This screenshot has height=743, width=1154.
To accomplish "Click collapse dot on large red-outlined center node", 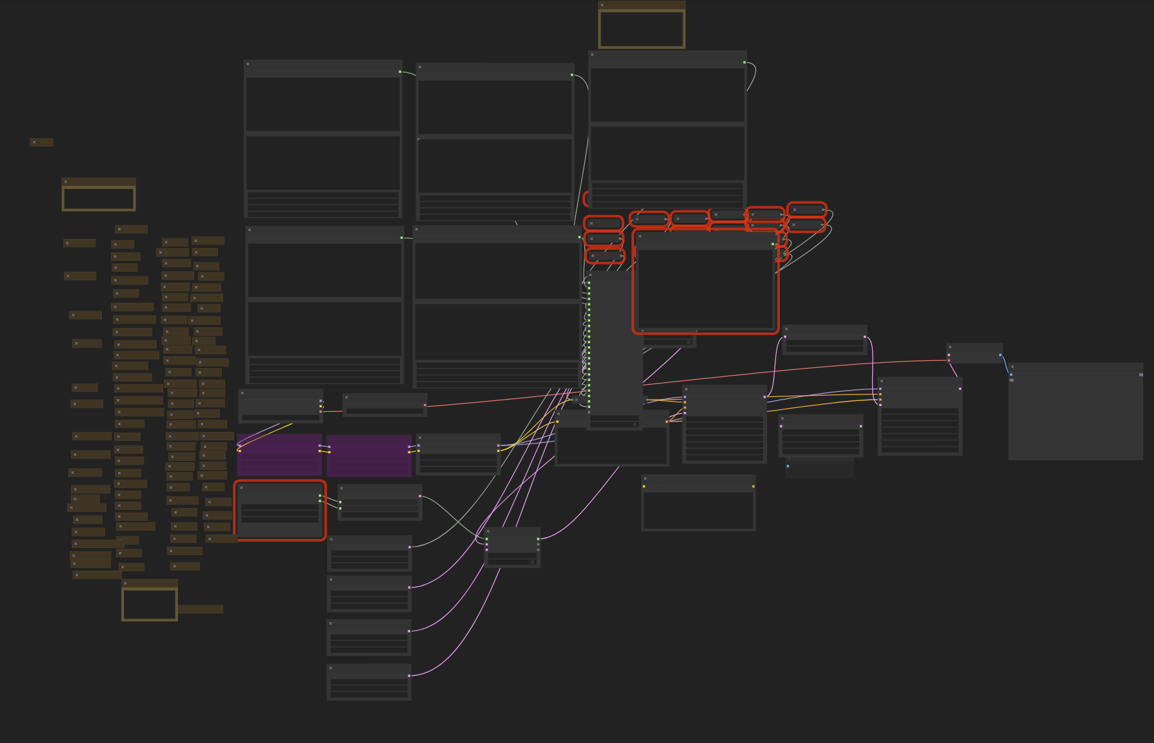I will click(640, 237).
